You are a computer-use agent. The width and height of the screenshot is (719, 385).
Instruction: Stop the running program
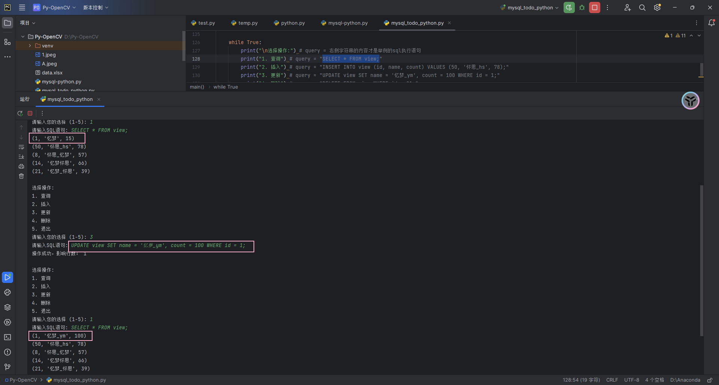pos(30,113)
